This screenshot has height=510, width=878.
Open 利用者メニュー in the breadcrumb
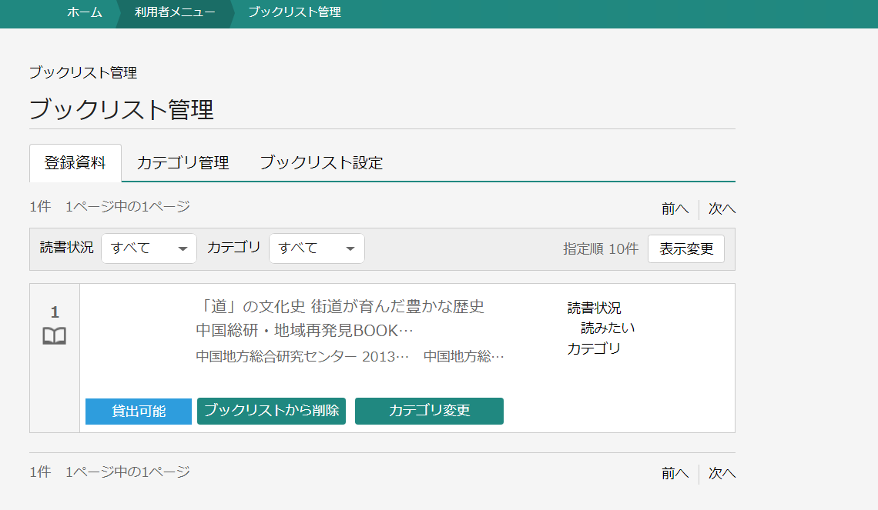click(x=175, y=12)
